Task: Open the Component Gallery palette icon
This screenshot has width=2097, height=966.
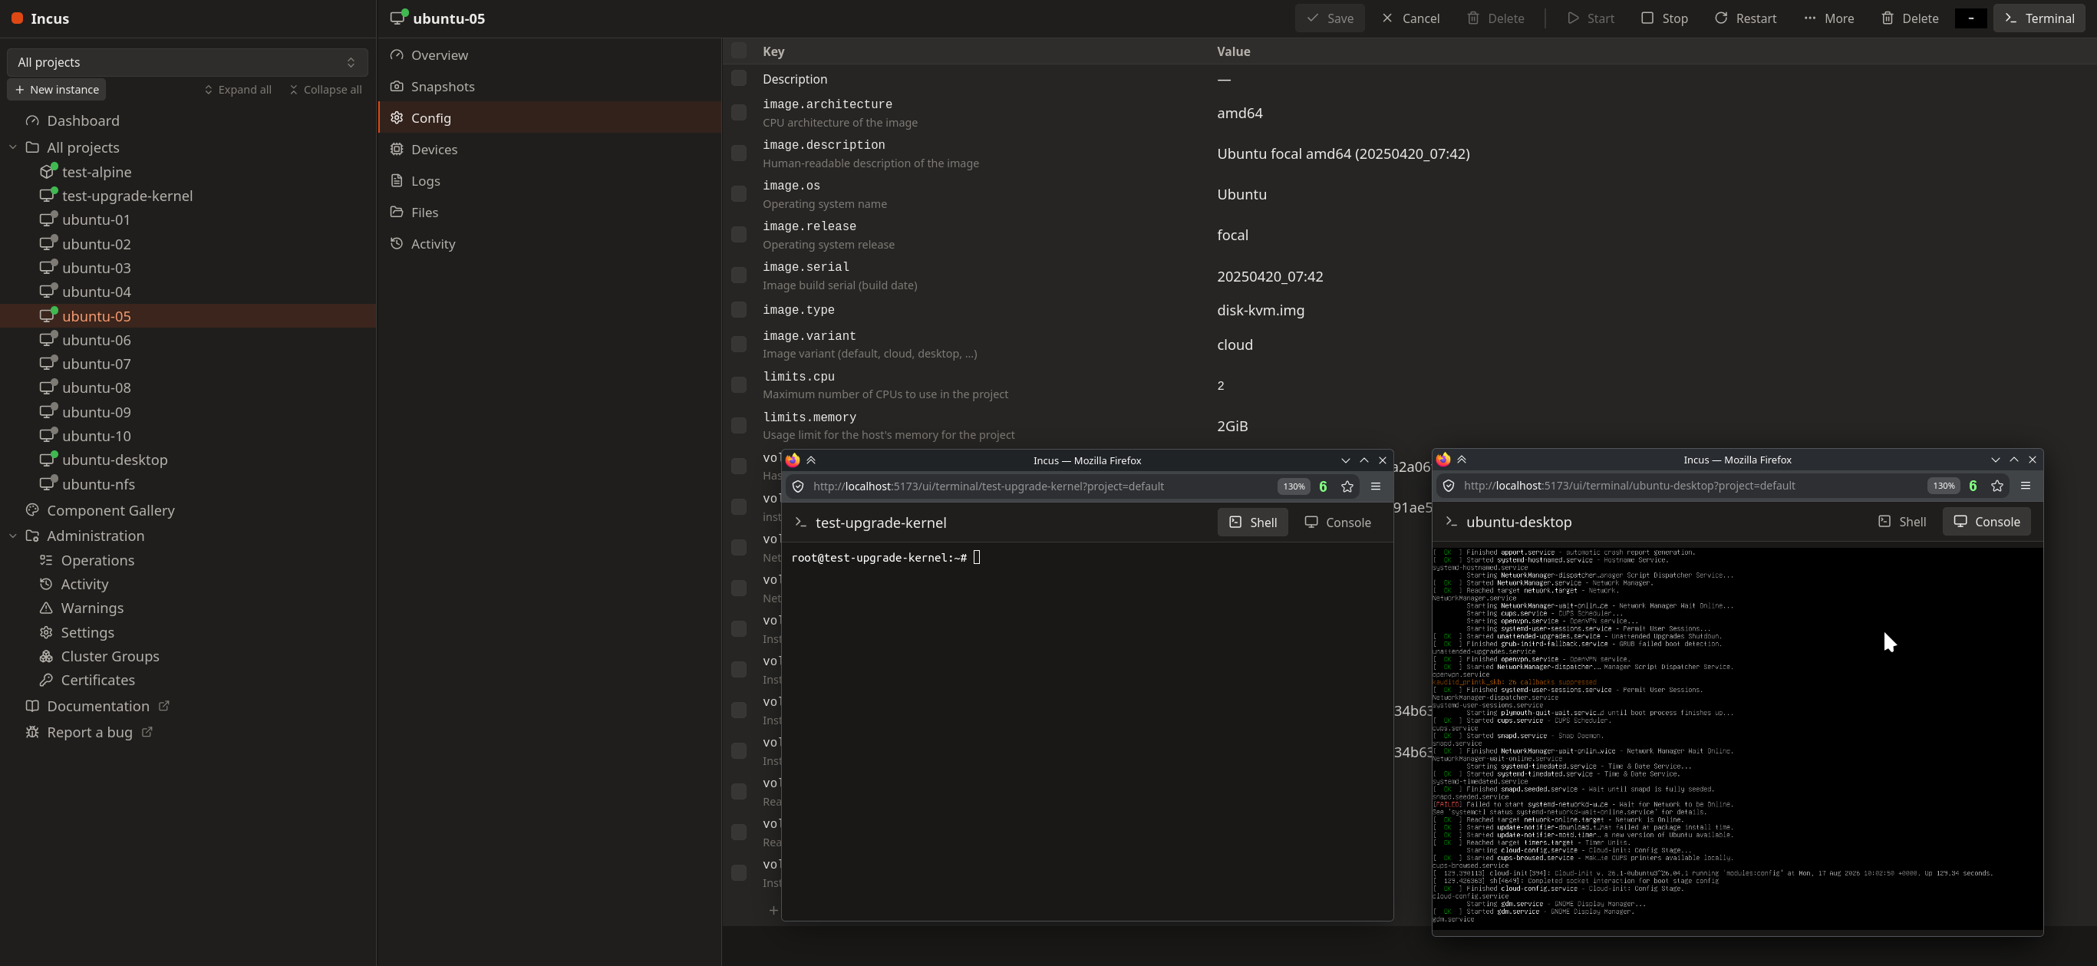Action: (x=32, y=510)
